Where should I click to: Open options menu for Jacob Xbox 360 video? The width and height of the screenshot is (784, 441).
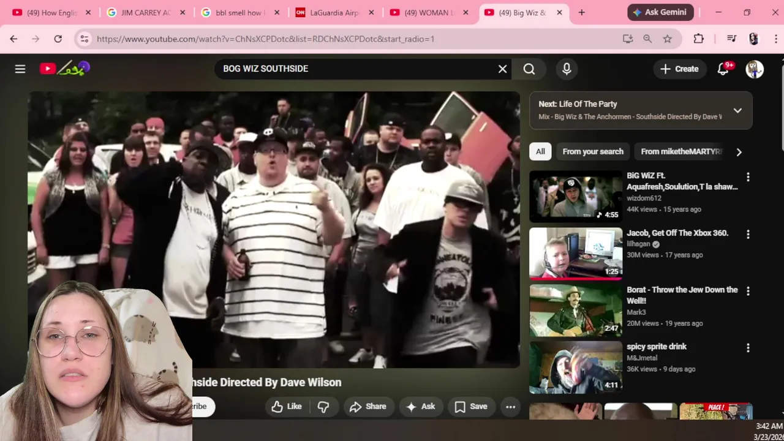pyautogui.click(x=748, y=234)
